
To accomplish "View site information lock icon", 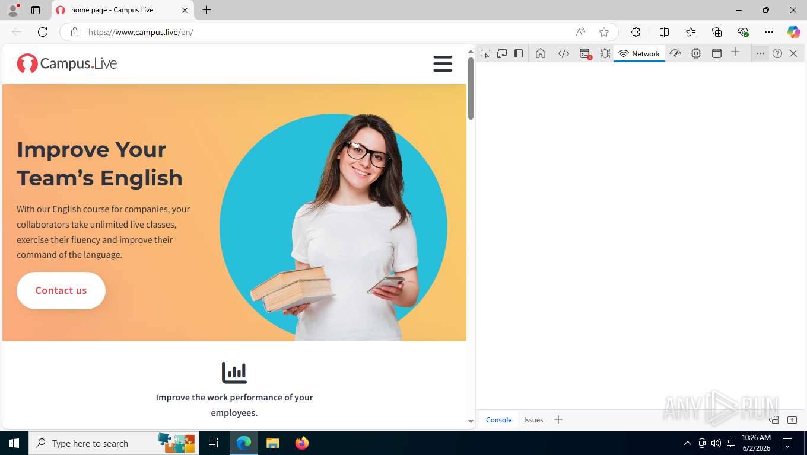I will pos(75,32).
